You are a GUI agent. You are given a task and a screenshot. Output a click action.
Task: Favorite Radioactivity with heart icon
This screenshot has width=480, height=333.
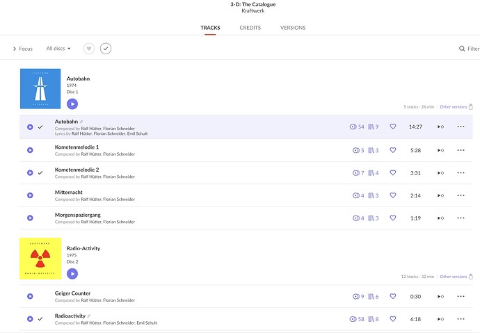(393, 318)
